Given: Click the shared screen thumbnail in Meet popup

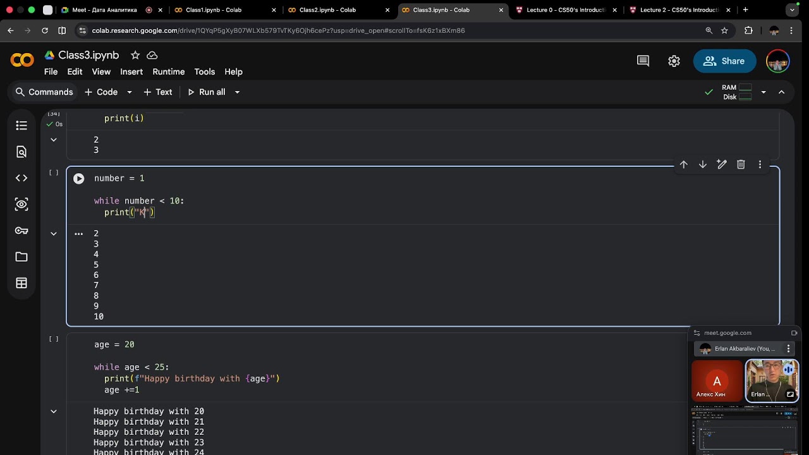Looking at the screenshot, I should click(745, 432).
